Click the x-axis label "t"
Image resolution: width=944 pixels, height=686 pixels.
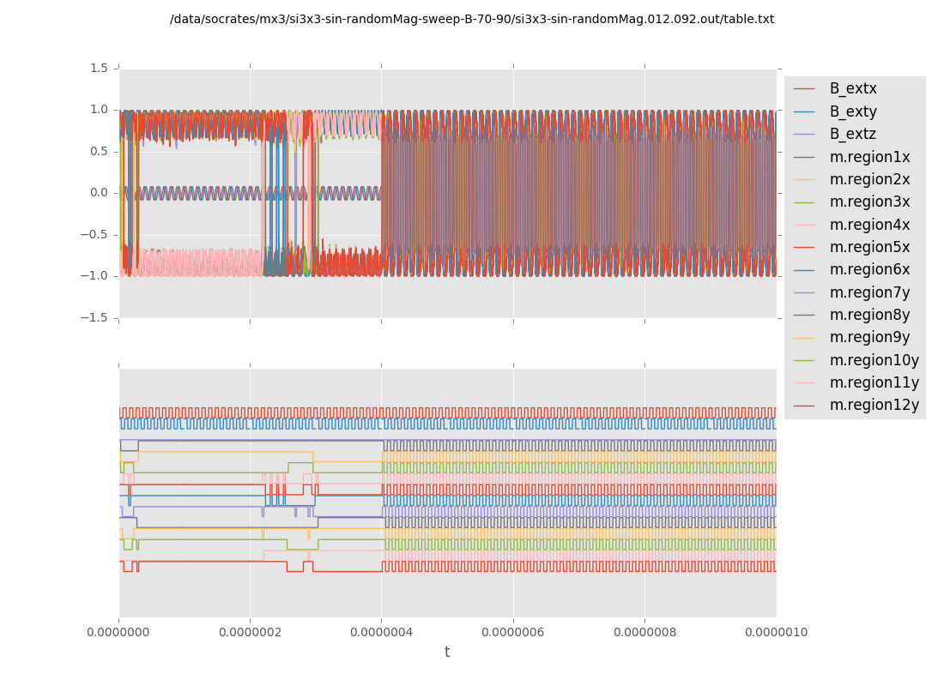(x=447, y=652)
